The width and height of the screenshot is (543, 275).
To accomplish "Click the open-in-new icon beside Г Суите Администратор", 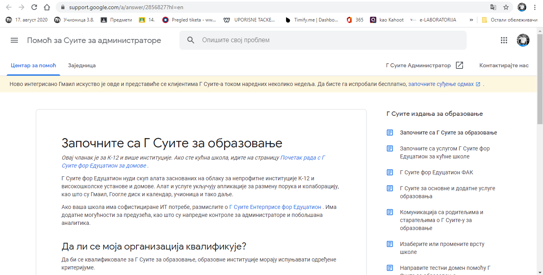I will pyautogui.click(x=459, y=65).
